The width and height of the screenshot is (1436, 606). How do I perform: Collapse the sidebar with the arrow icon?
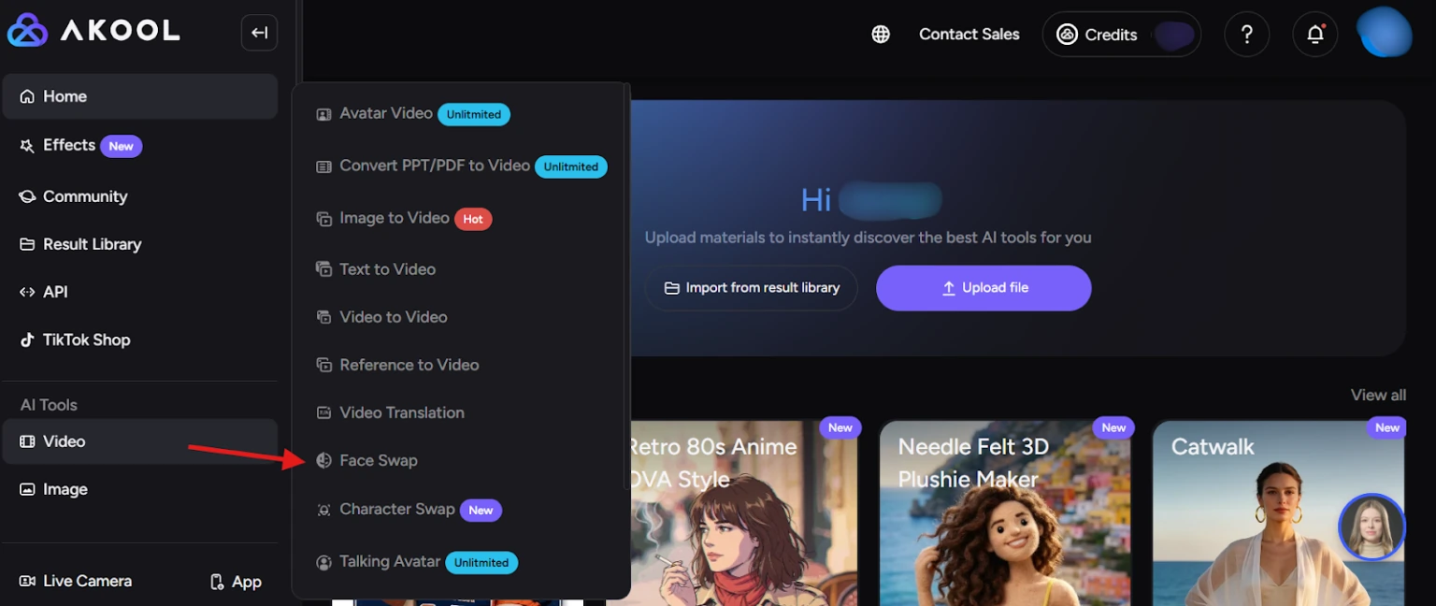[259, 34]
